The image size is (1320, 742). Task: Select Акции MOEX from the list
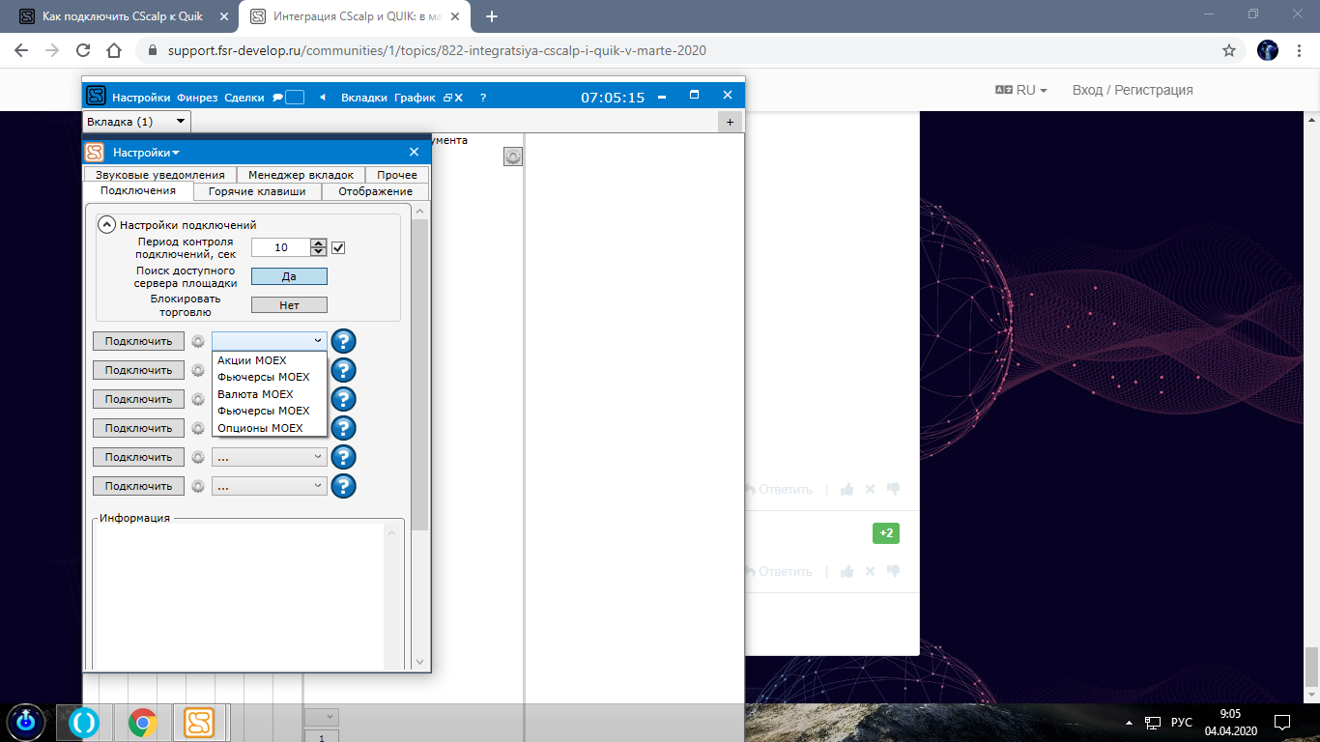270,360
